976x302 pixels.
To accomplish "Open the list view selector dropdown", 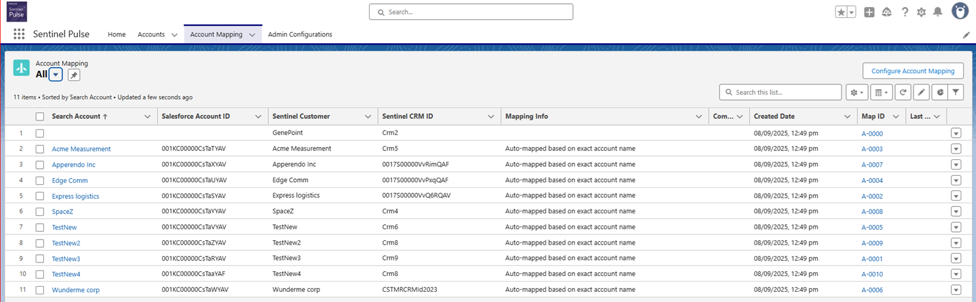I will pyautogui.click(x=56, y=75).
